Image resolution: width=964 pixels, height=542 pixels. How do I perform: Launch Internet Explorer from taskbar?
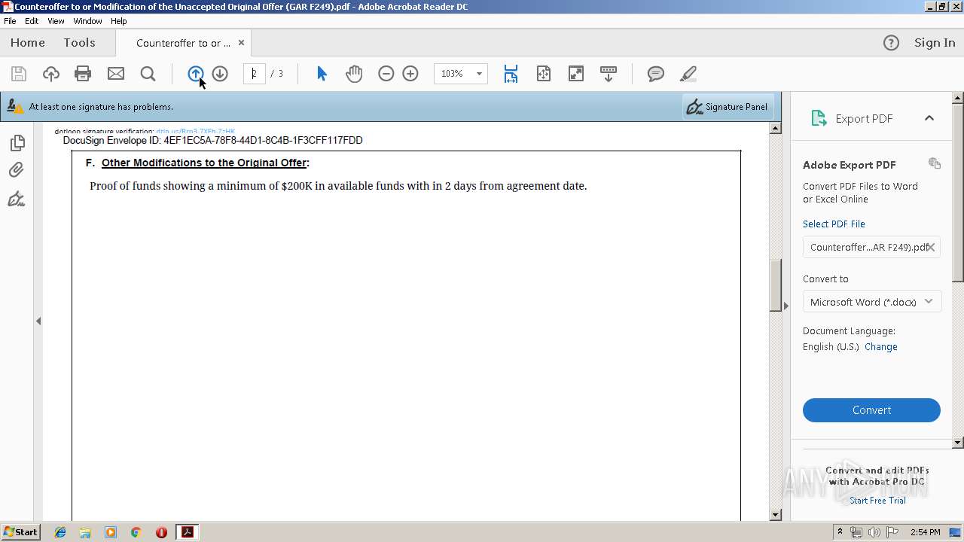(60, 532)
